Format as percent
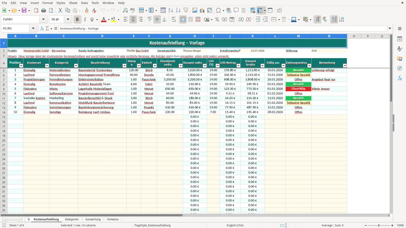Image resolution: width=406 pixels, height=228 pixels. pyautogui.click(x=217, y=20)
